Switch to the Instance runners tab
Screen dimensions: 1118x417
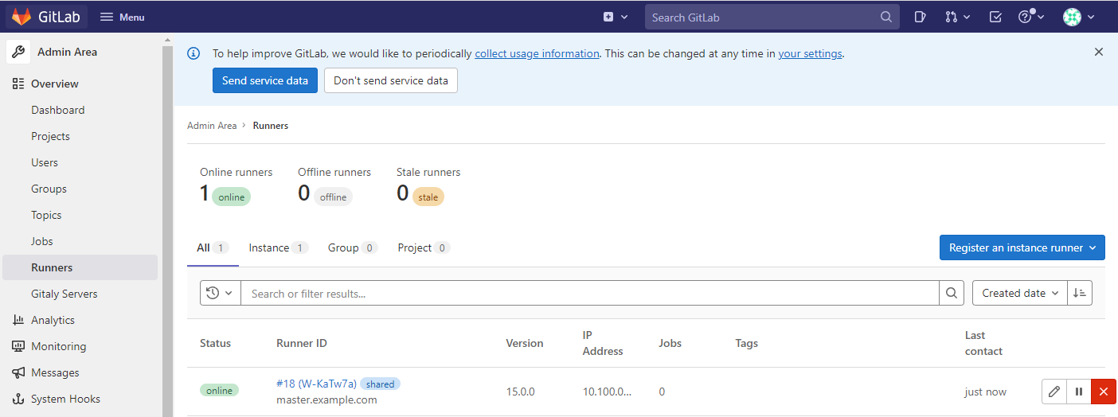click(278, 247)
